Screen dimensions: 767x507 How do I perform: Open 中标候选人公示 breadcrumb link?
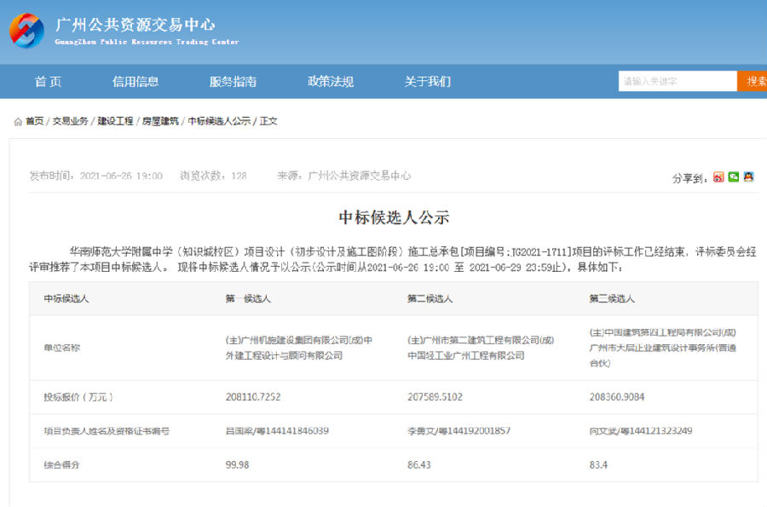219,122
